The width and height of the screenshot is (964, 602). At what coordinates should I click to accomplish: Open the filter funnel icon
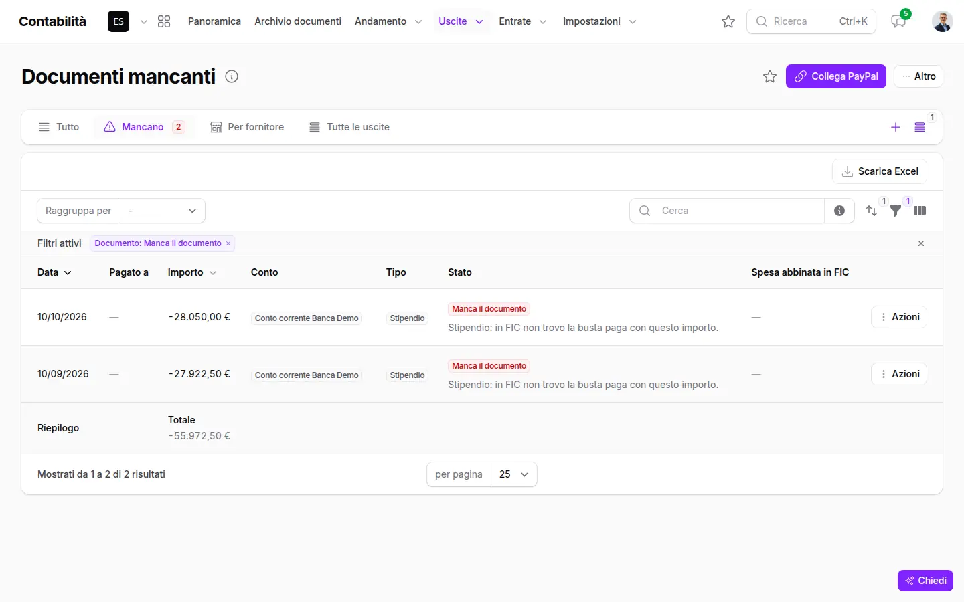pyautogui.click(x=896, y=211)
